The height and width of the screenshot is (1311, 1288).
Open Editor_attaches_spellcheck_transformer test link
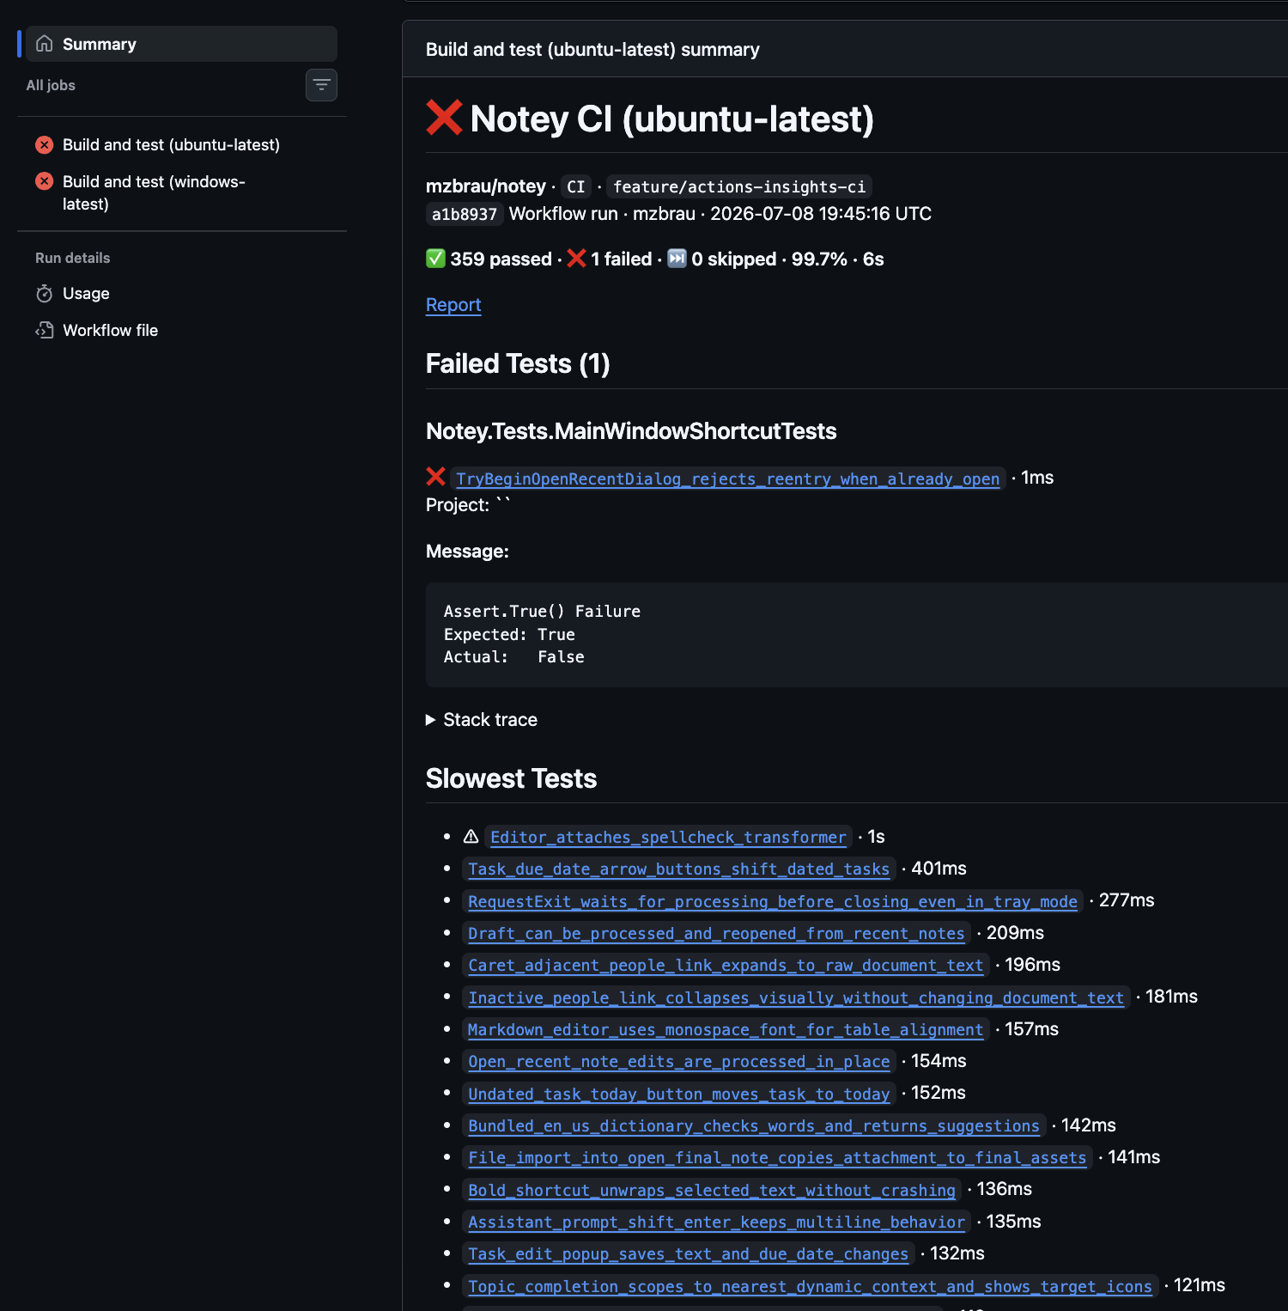(668, 838)
